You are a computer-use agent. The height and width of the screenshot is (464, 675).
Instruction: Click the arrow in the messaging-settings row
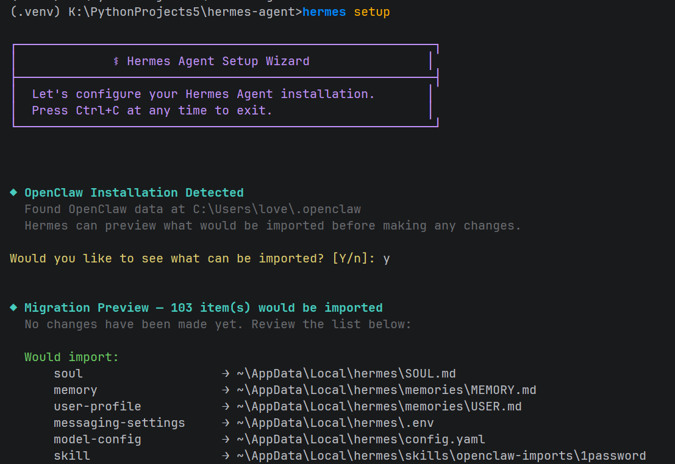pyautogui.click(x=226, y=423)
